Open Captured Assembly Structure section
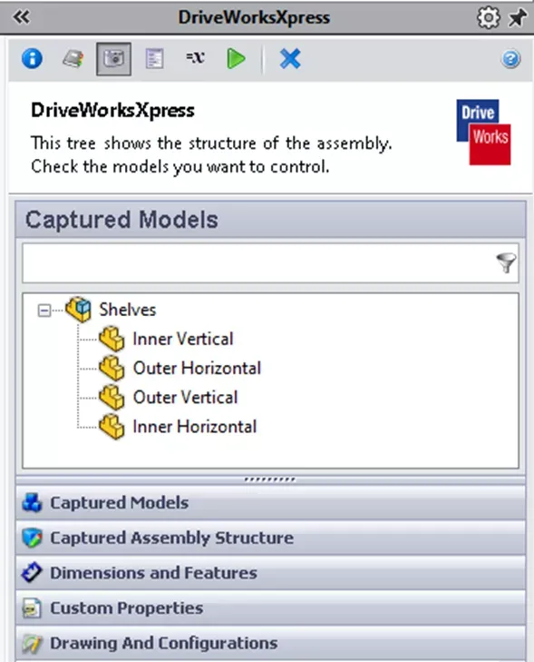Screen dimensions: 534x662 270,538
